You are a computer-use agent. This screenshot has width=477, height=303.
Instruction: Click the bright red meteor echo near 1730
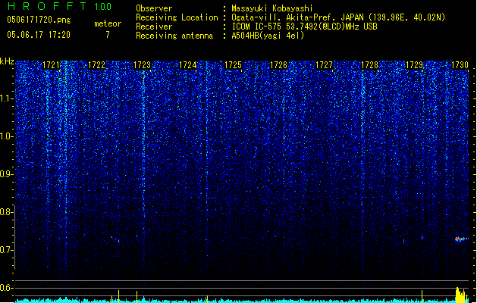tap(461, 239)
